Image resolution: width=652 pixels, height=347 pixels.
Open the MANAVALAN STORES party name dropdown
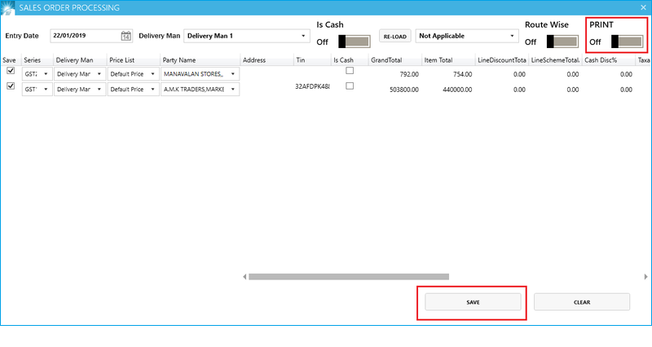(200, 74)
